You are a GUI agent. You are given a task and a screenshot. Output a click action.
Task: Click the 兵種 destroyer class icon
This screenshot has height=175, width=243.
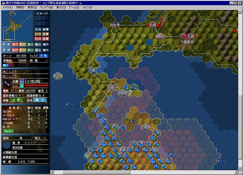[22, 81]
